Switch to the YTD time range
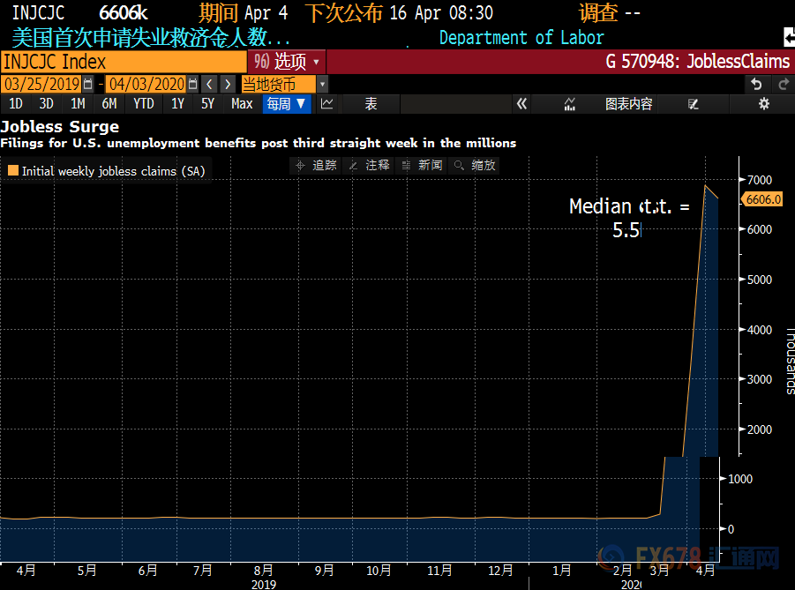This screenshot has width=795, height=590. pyautogui.click(x=143, y=104)
